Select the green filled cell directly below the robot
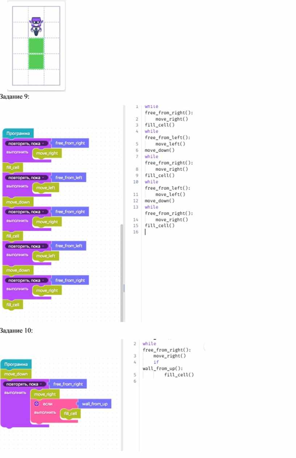 (x=36, y=45)
